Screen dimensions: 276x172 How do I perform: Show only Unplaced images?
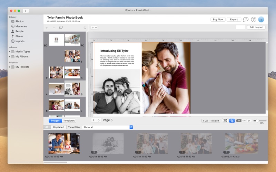point(58,127)
